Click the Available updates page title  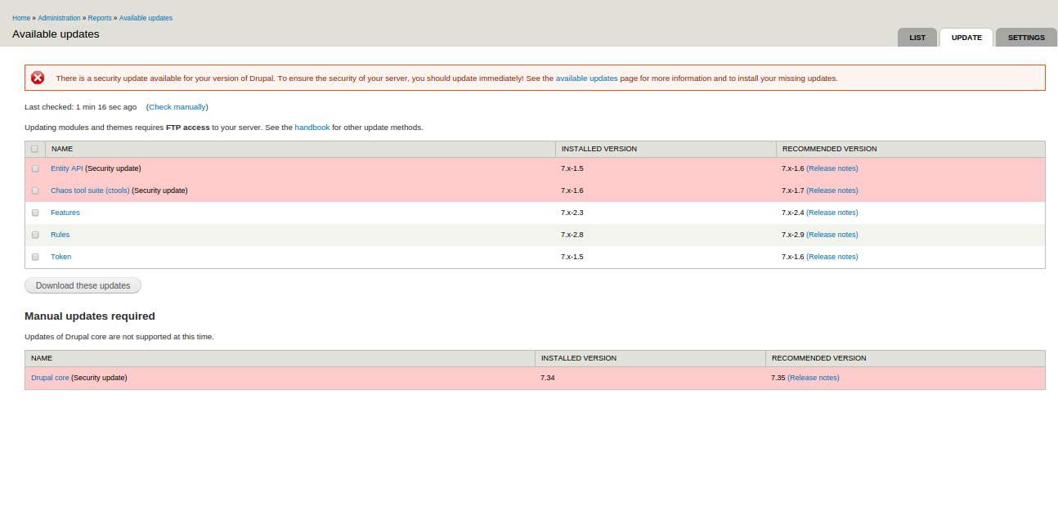[56, 34]
